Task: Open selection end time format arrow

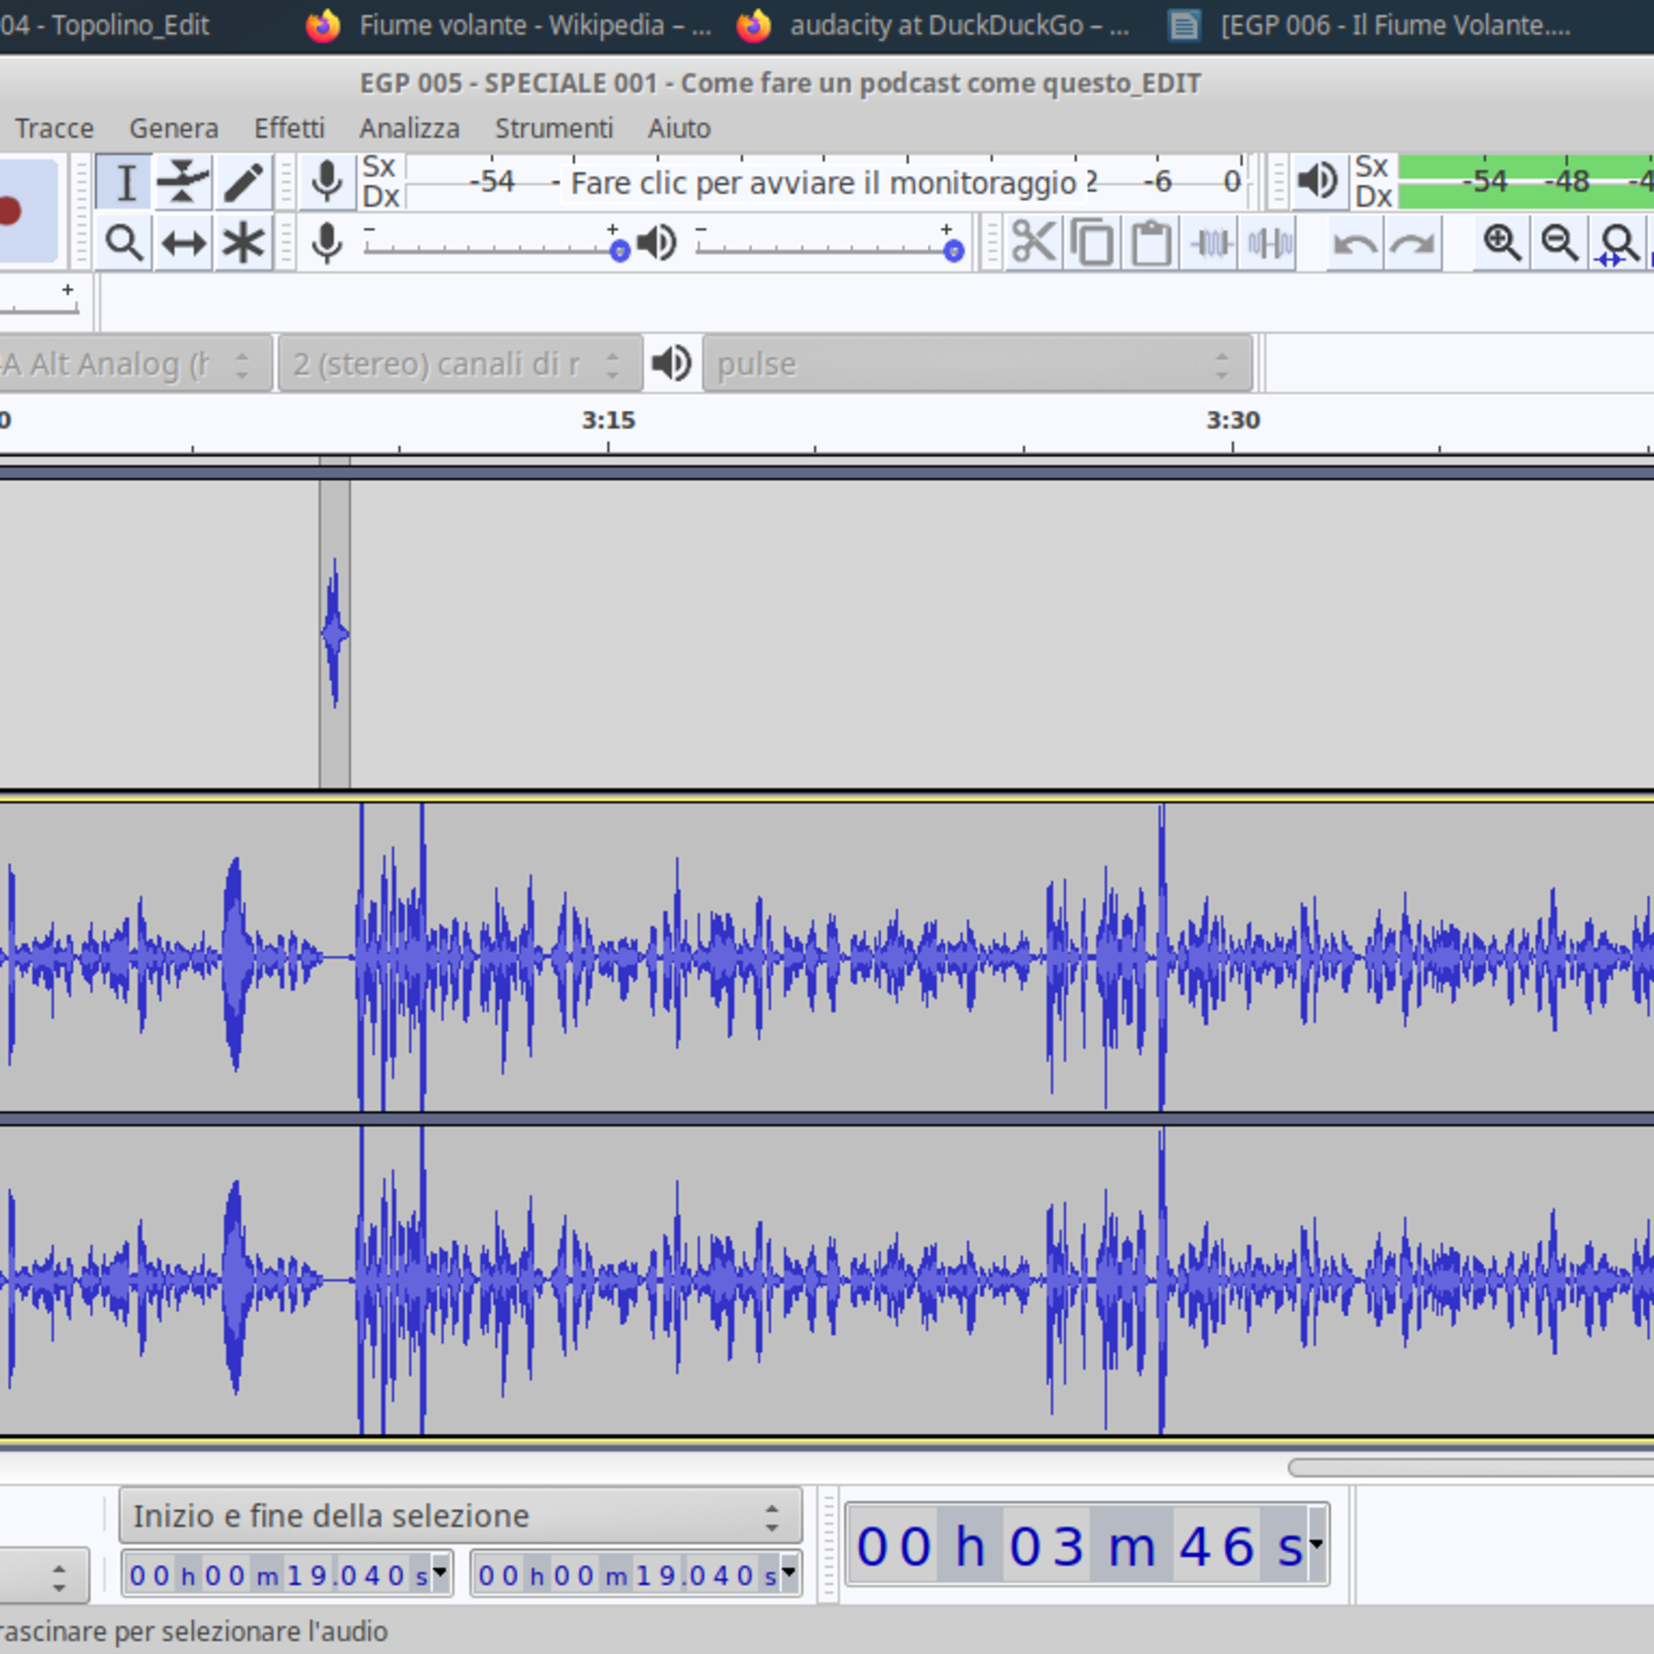Action: tap(788, 1572)
